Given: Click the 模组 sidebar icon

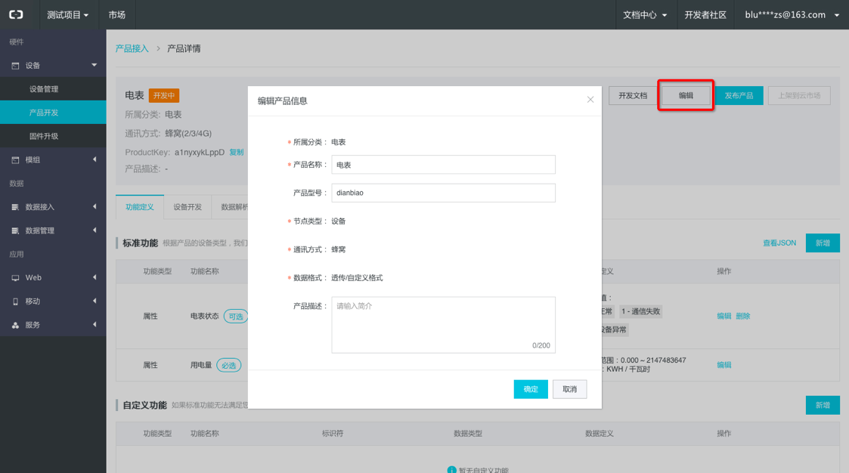Looking at the screenshot, I should click(x=15, y=159).
